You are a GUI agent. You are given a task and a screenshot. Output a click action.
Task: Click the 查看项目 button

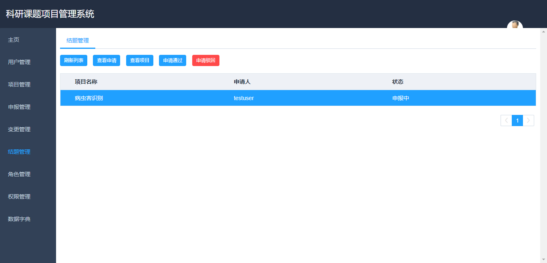click(140, 60)
